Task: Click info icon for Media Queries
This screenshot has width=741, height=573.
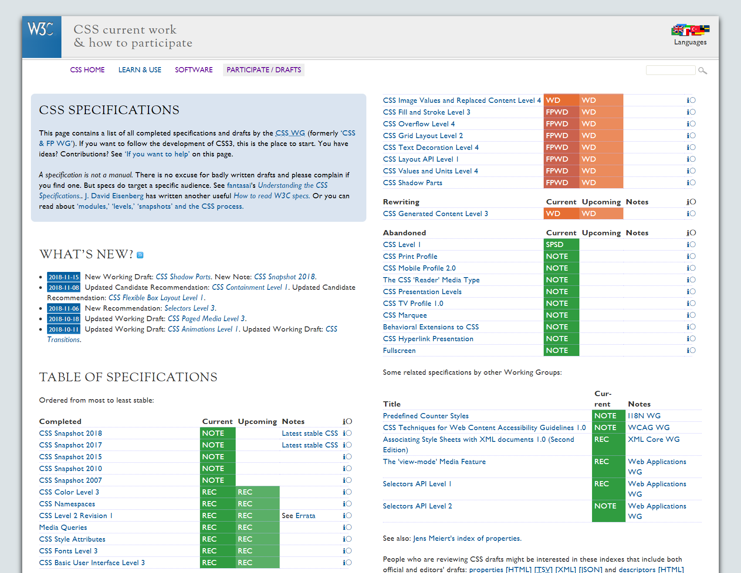Action: 347,527
